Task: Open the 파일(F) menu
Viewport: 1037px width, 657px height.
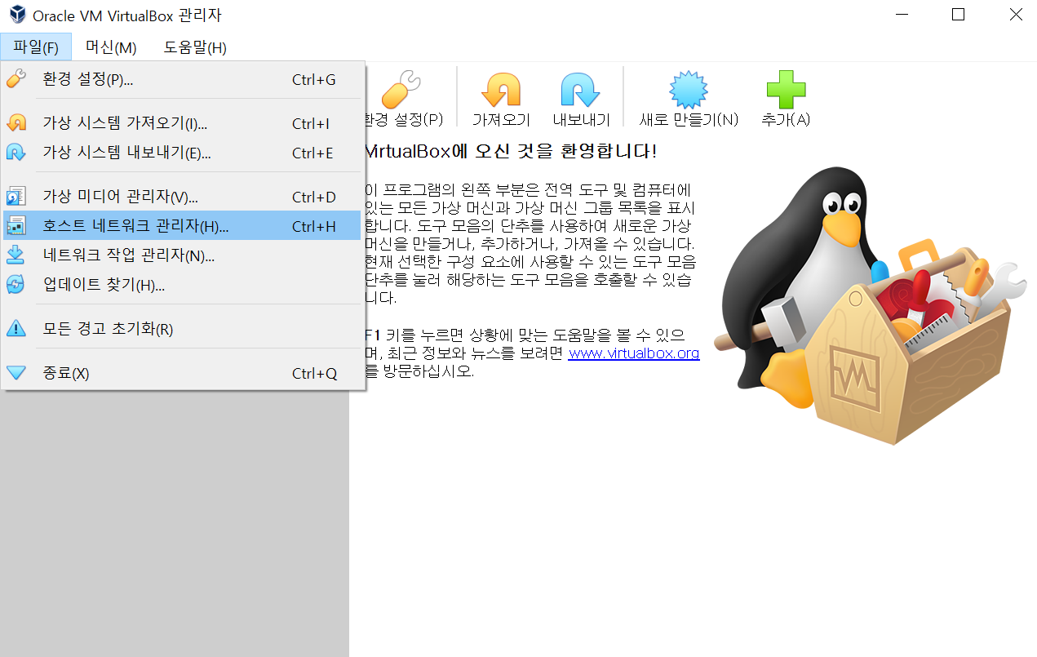Action: (36, 47)
